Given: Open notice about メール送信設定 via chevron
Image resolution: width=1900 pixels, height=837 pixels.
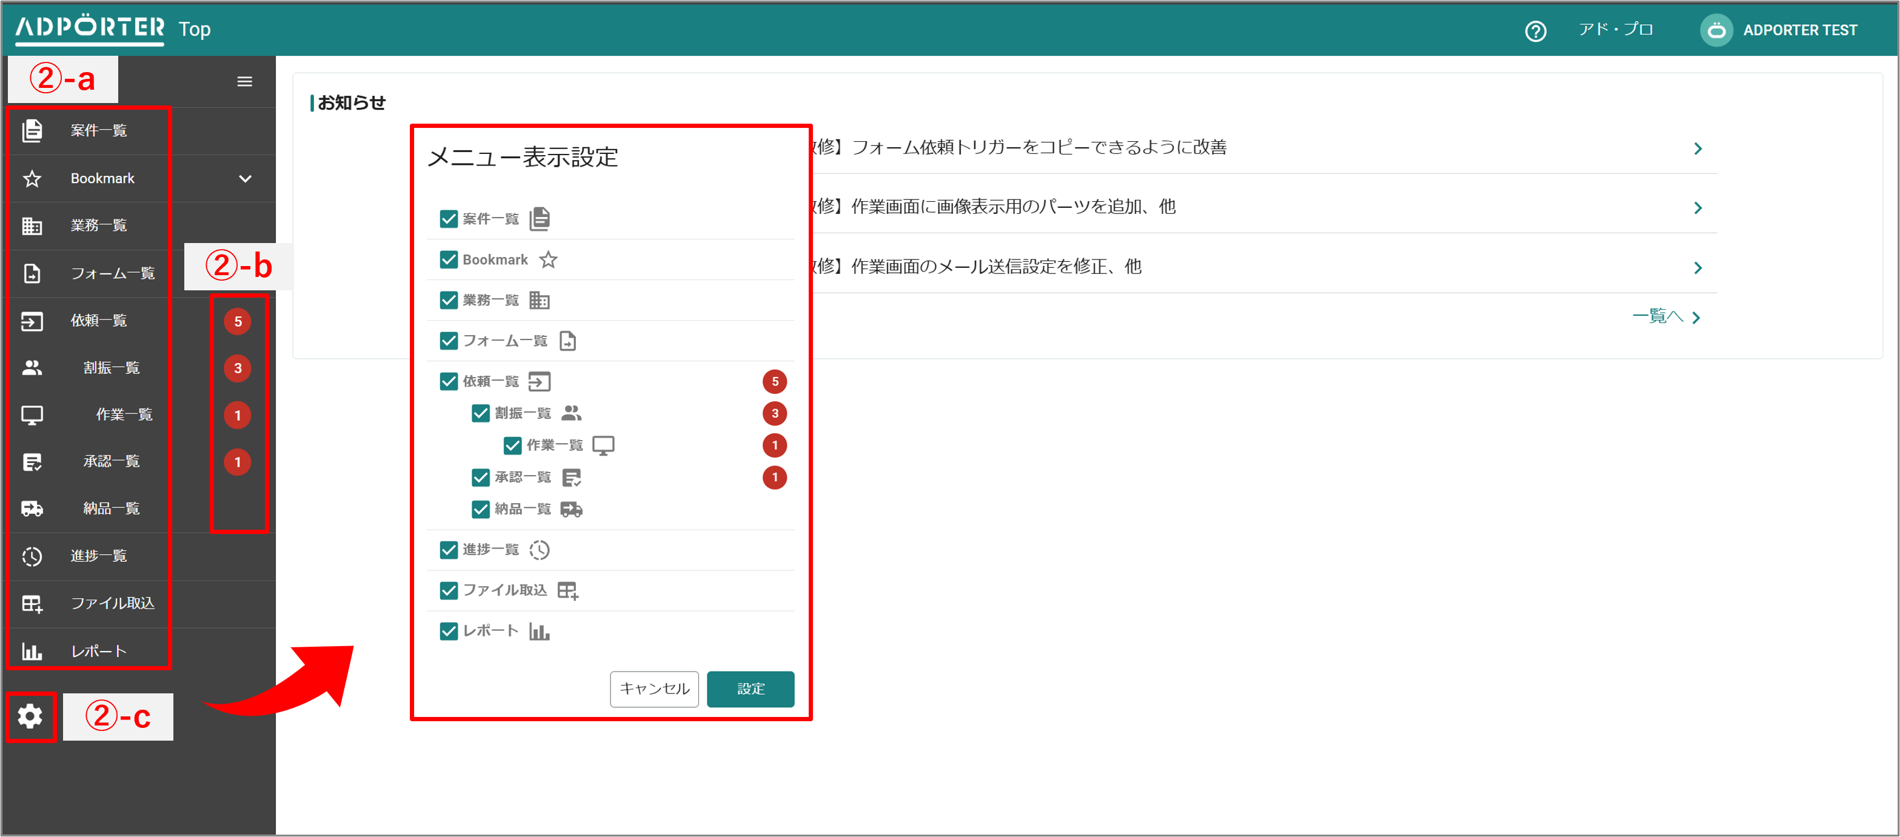Looking at the screenshot, I should coord(1698,268).
